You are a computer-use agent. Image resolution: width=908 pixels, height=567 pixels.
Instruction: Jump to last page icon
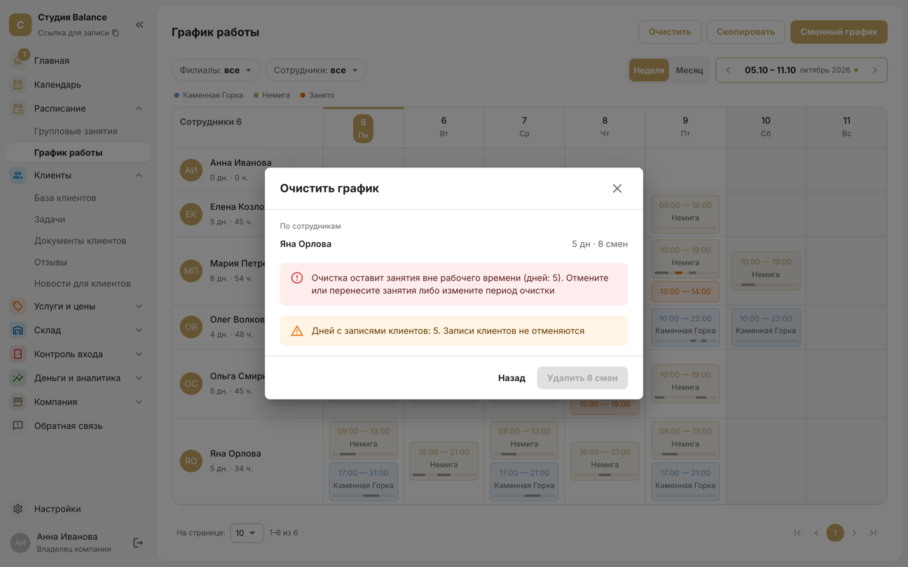click(873, 533)
